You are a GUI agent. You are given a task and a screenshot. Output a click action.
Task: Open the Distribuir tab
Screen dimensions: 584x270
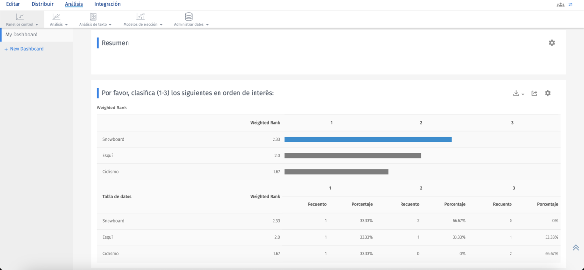coord(42,4)
